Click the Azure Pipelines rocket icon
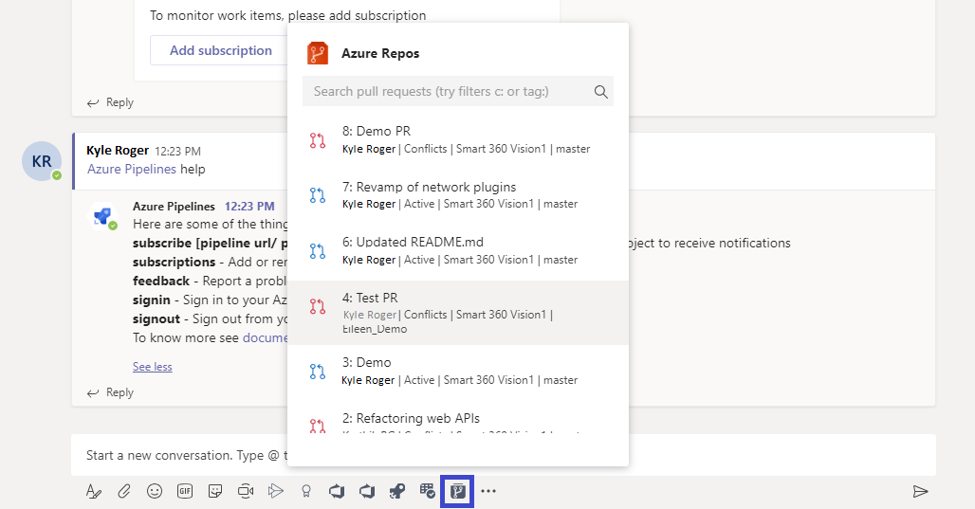The height and width of the screenshot is (509, 975). [x=397, y=491]
